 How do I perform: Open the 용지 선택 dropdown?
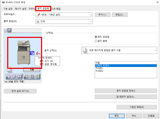(x=119, y=50)
